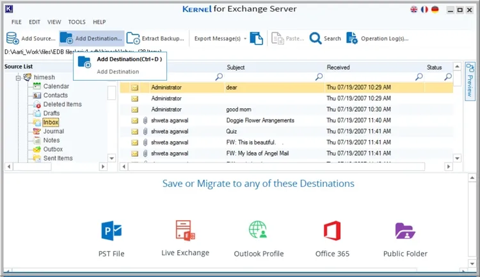Click message list scroll down arrow
480x277 pixels.
(457, 159)
